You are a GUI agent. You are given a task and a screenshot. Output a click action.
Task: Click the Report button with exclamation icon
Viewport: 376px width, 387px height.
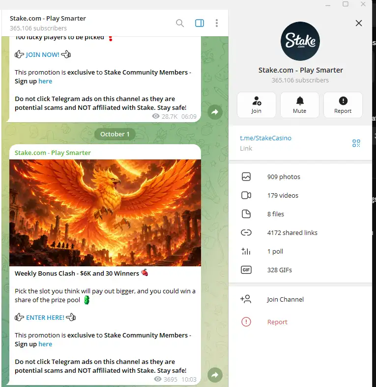[x=343, y=105]
